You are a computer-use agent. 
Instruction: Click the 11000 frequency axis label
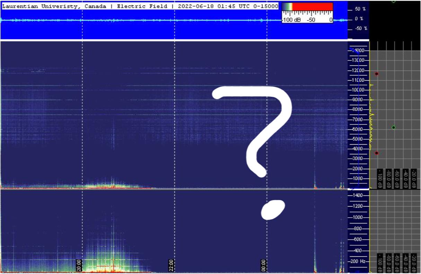(x=357, y=80)
